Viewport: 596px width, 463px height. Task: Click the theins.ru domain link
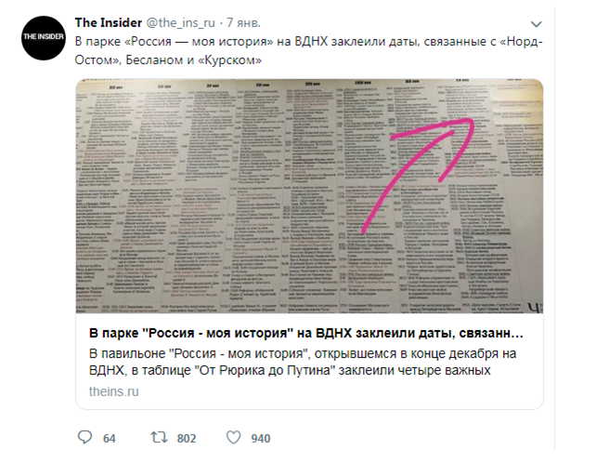113,391
